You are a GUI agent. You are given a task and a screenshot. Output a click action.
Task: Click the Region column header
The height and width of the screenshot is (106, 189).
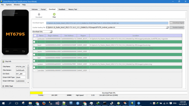click(x=83, y=36)
